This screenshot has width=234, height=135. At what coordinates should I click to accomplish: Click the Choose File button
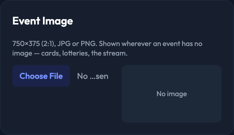pos(41,76)
